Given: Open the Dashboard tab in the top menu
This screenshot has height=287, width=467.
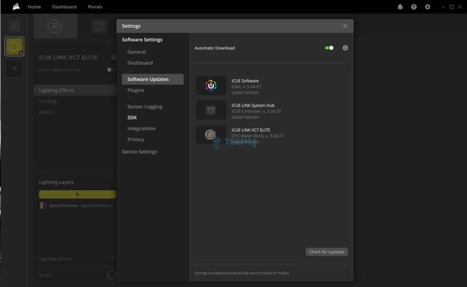Looking at the screenshot, I should coord(64,6).
